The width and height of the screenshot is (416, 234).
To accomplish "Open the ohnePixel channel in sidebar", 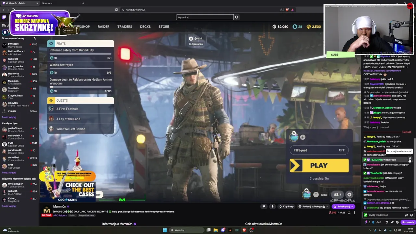I will (19, 159).
